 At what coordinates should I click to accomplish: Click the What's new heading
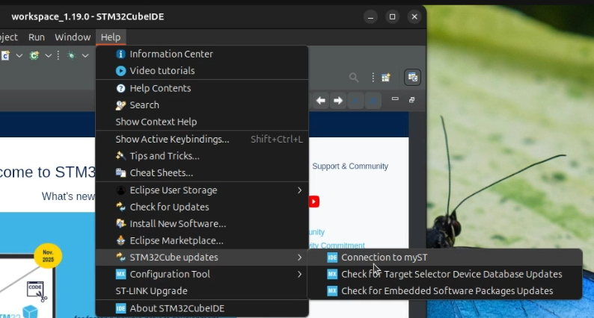tap(68, 196)
